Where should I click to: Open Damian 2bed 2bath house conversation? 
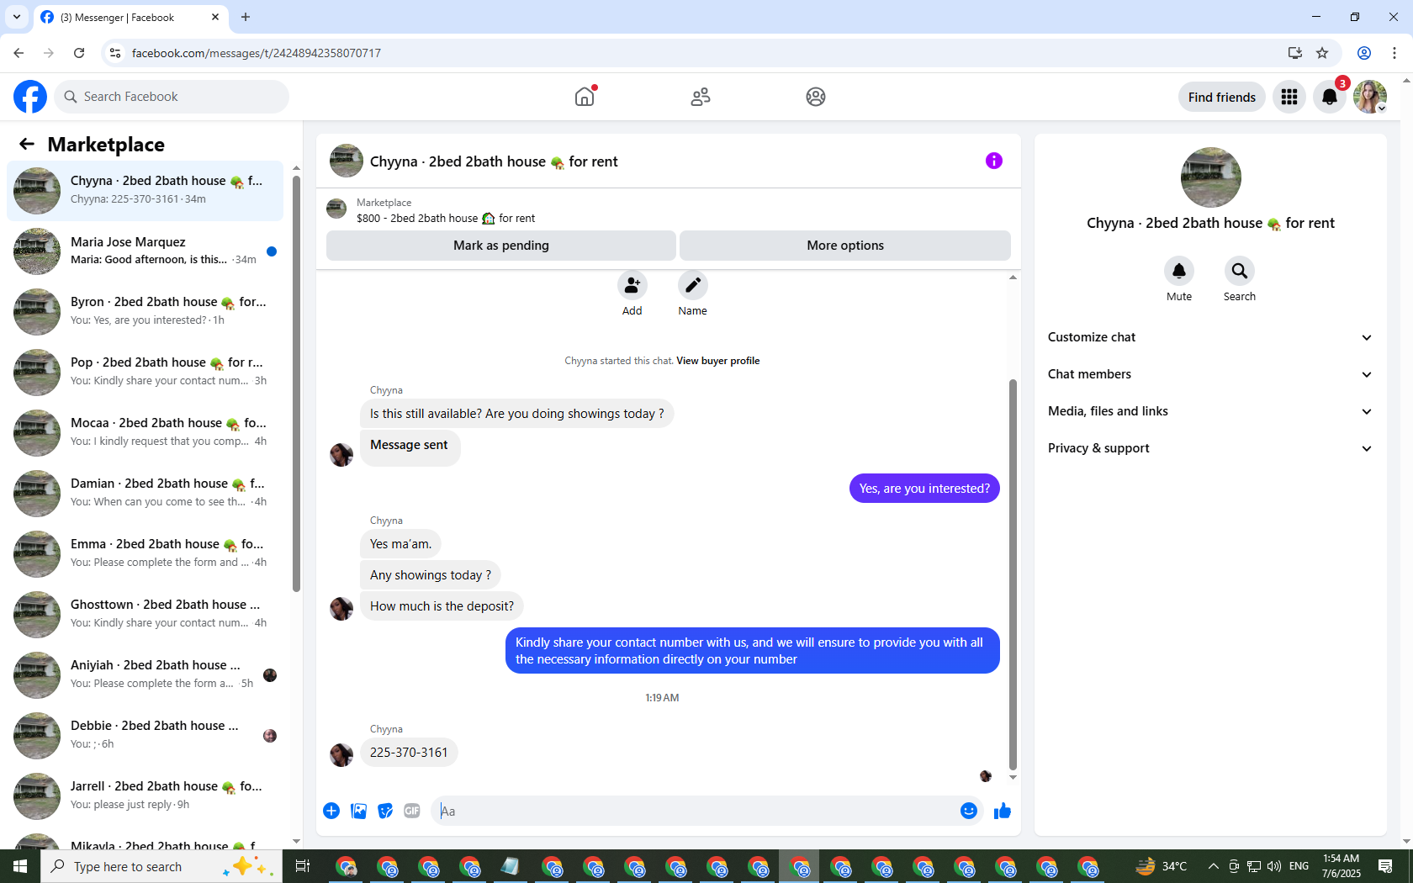click(x=146, y=494)
